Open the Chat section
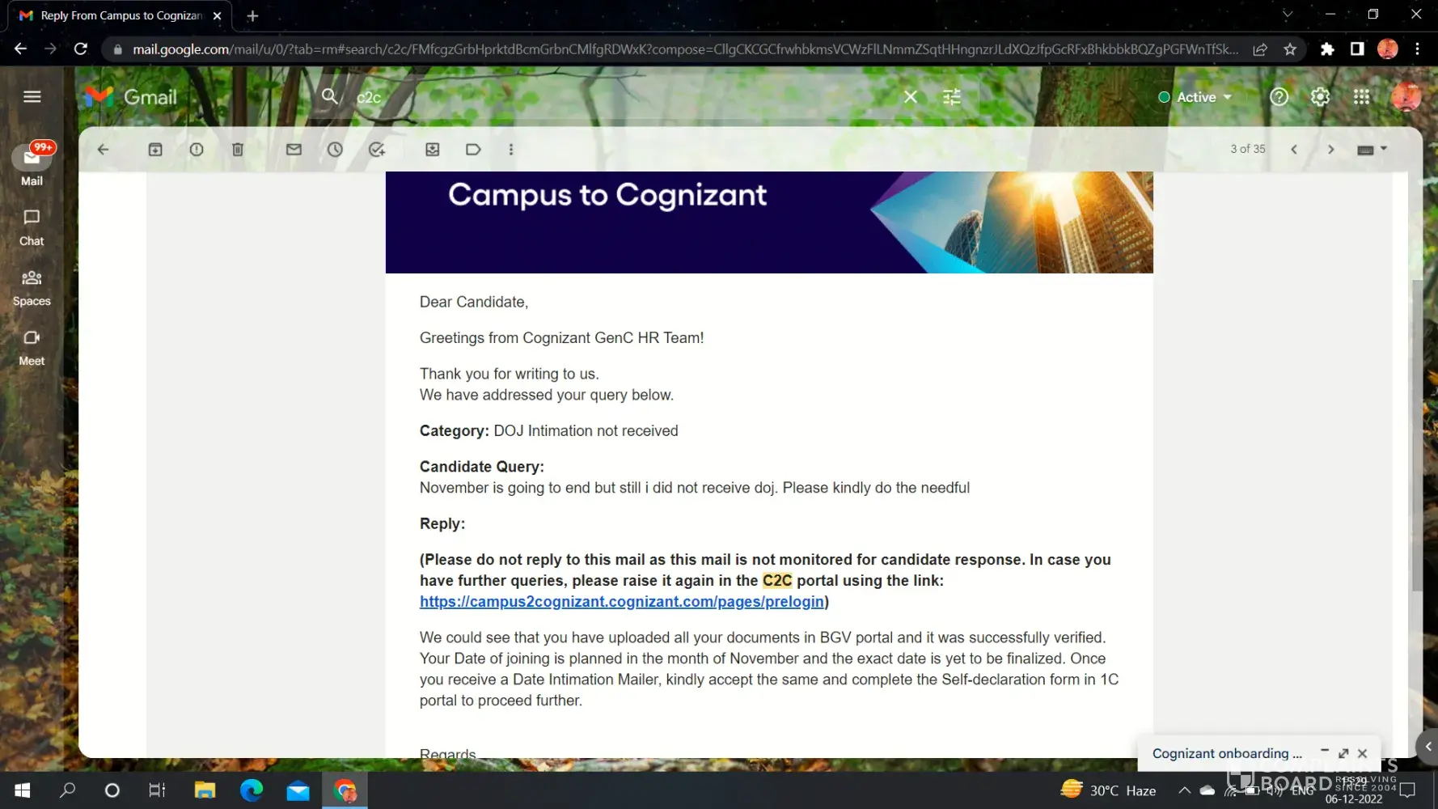Image resolution: width=1438 pixels, height=809 pixels. pos(32,227)
